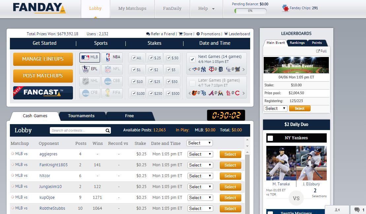Click the Promotions gear icon
The image size is (366, 214).
(198, 34)
